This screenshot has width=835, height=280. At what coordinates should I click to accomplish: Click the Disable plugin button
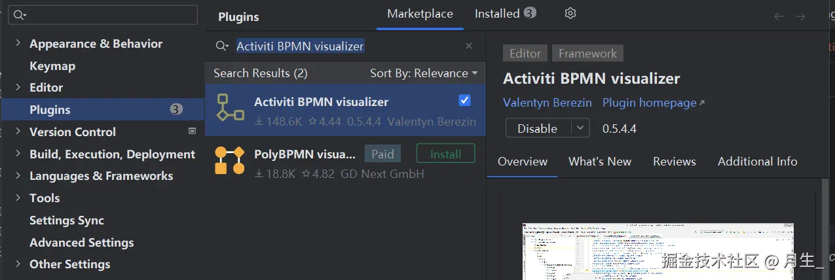538,128
